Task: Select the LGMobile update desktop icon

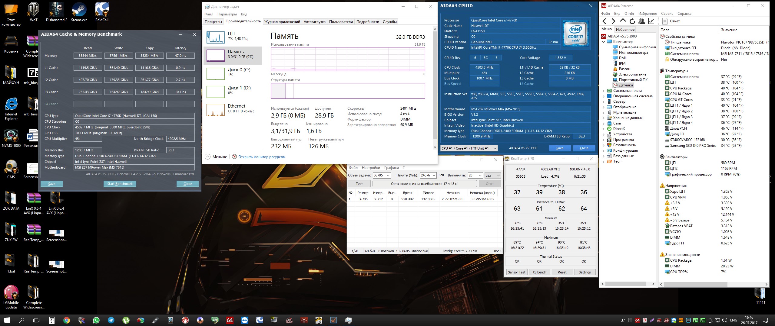Action: click(11, 297)
